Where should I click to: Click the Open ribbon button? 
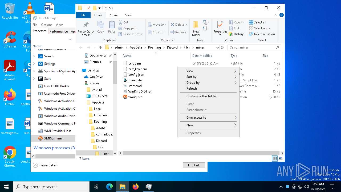click(x=237, y=22)
